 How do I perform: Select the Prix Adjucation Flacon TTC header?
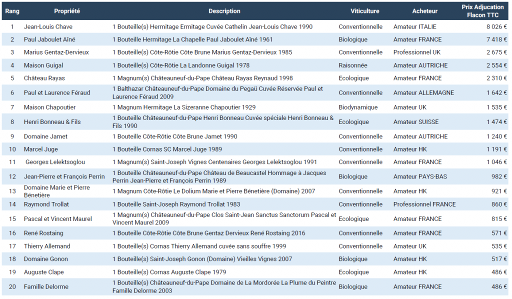coord(482,11)
